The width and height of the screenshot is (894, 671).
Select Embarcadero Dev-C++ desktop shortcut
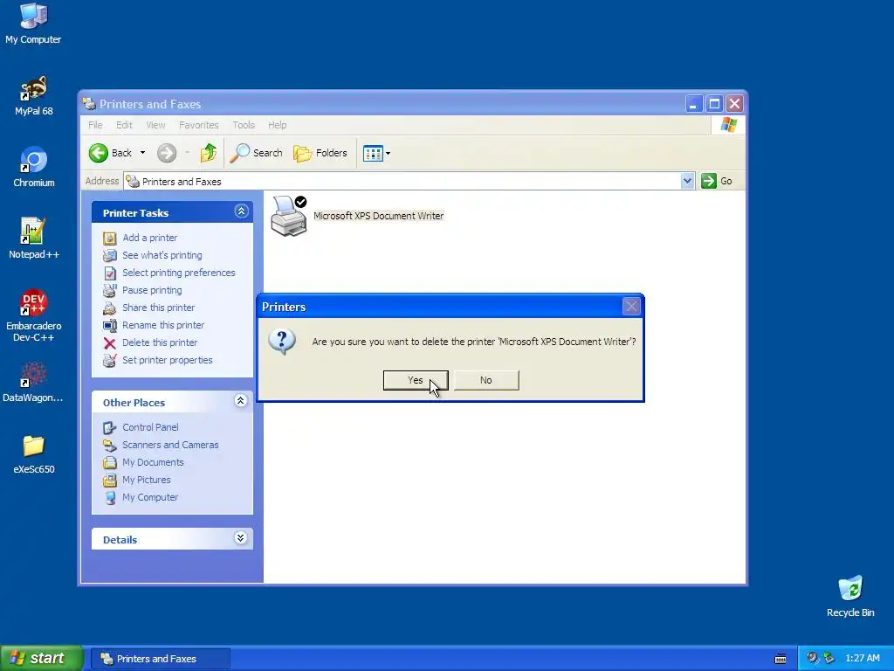34,315
